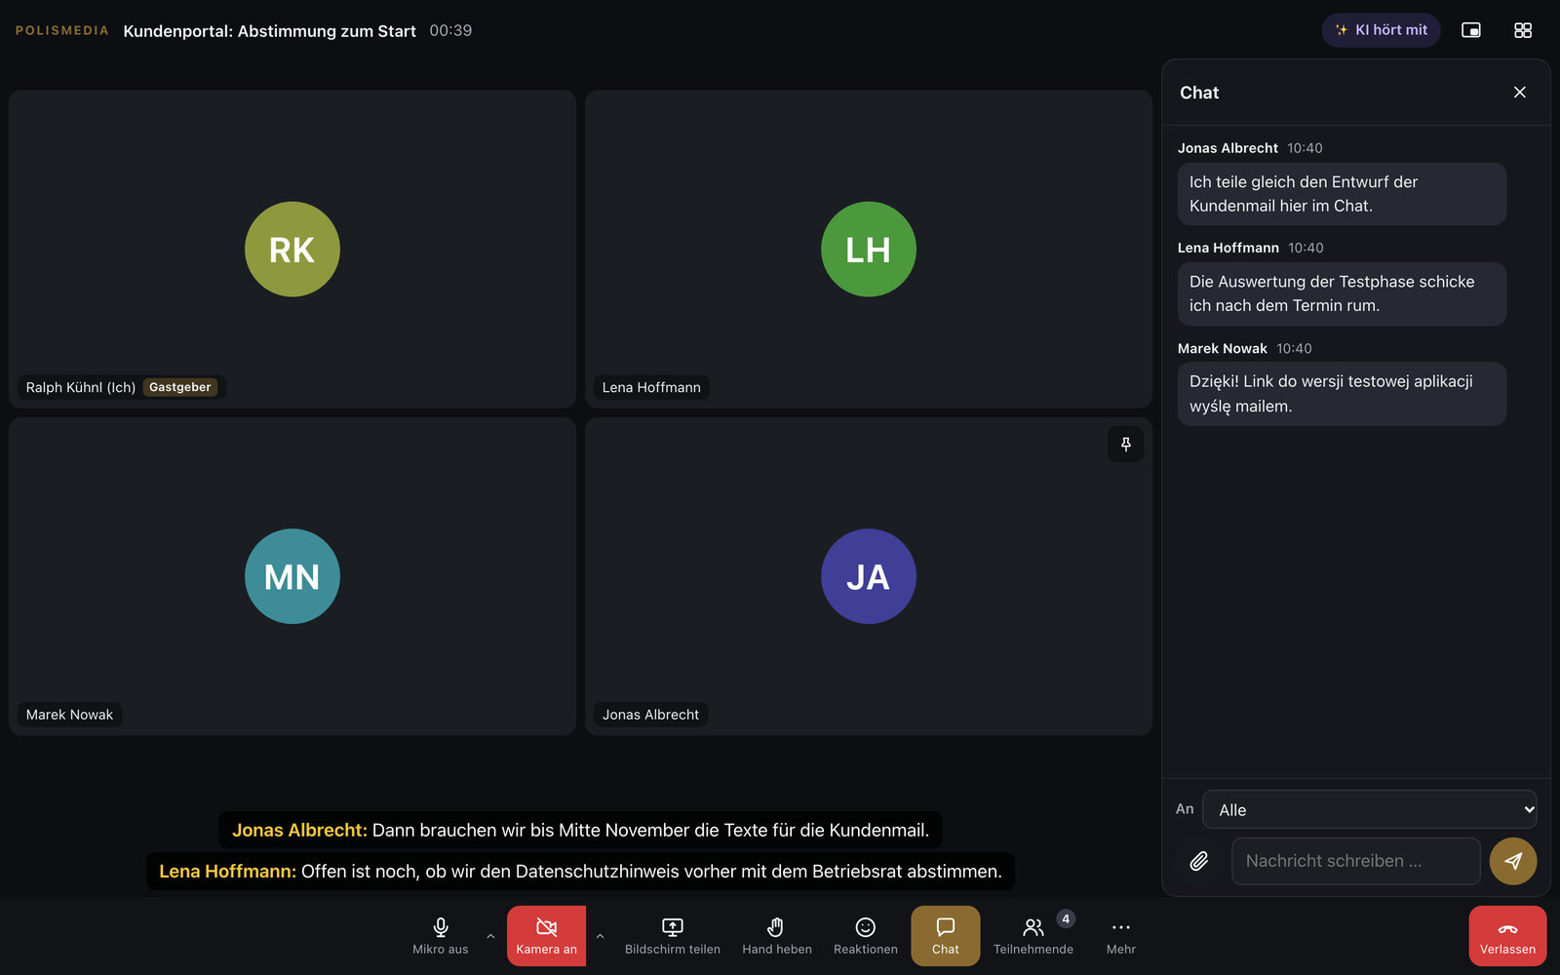Image resolution: width=1560 pixels, height=975 pixels.
Task: Expand camera options chevron next to Kamera
Action: coord(600,936)
